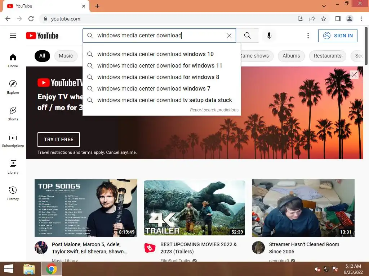Image resolution: width=369 pixels, height=276 pixels.
Task: Open 'BEST UPCOMING MOVIES 2022' video title
Action: click(x=199, y=248)
